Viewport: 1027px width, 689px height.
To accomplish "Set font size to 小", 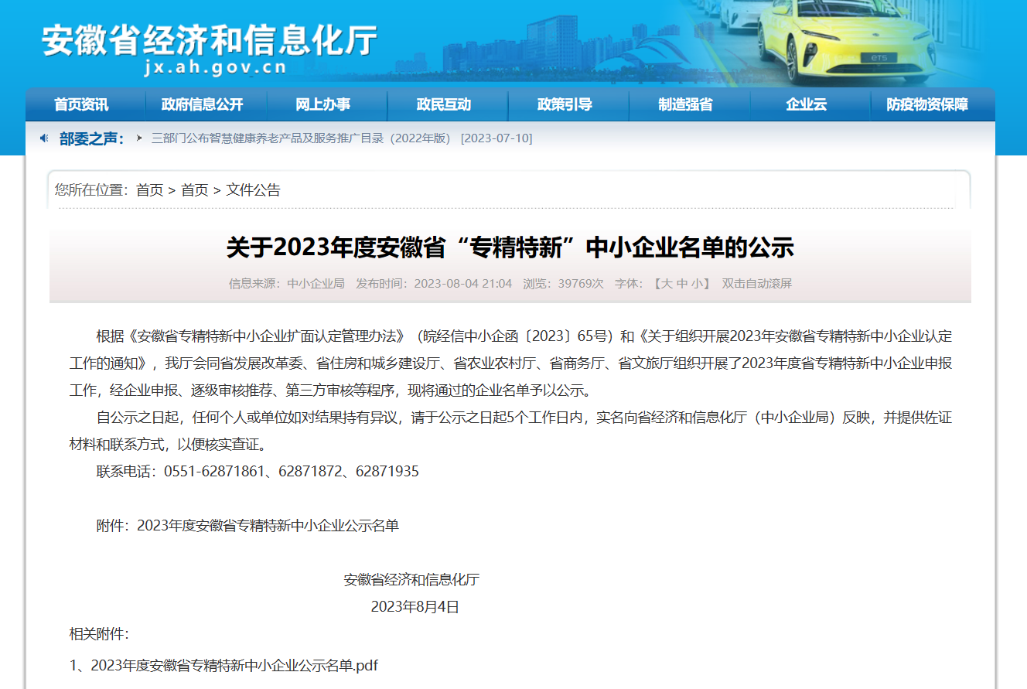I will pyautogui.click(x=697, y=284).
